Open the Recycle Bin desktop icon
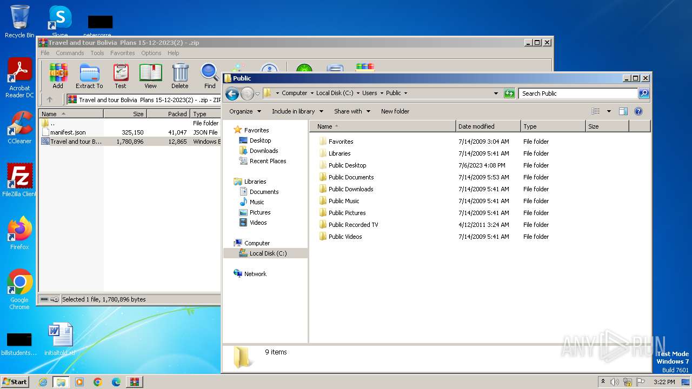Viewport: 692px width, 389px height. pyautogui.click(x=19, y=22)
